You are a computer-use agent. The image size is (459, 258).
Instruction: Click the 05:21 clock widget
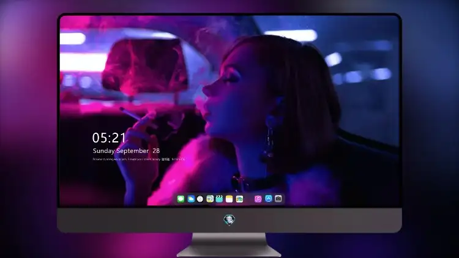click(109, 138)
